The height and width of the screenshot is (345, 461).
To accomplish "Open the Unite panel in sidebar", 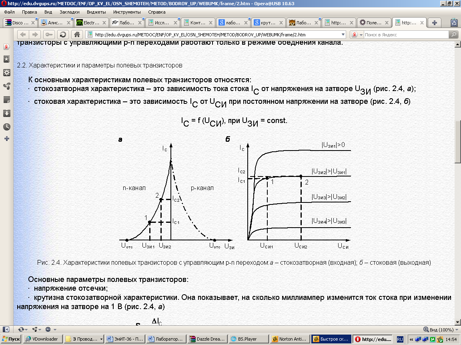I will (x=6, y=86).
